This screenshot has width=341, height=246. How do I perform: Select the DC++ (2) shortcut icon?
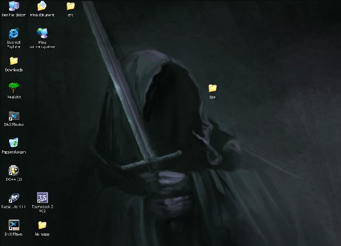[x=14, y=170]
